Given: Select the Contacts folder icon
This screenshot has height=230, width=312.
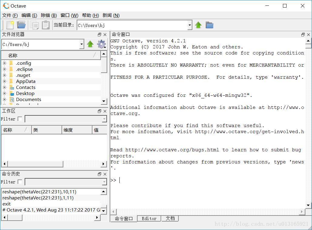Looking at the screenshot, I should pos(11,87).
